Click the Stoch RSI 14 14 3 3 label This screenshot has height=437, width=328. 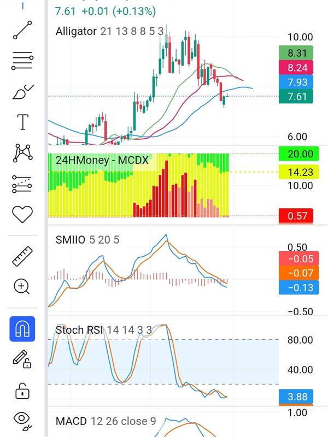pyautogui.click(x=104, y=330)
